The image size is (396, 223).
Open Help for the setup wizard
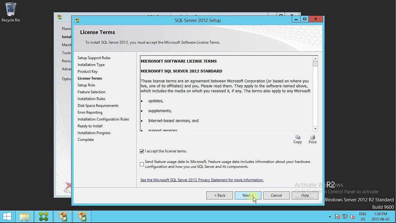(305, 195)
